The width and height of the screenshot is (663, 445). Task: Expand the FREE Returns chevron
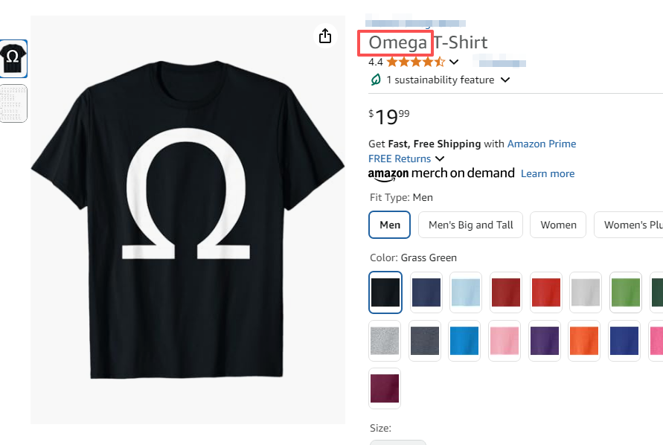click(x=440, y=159)
